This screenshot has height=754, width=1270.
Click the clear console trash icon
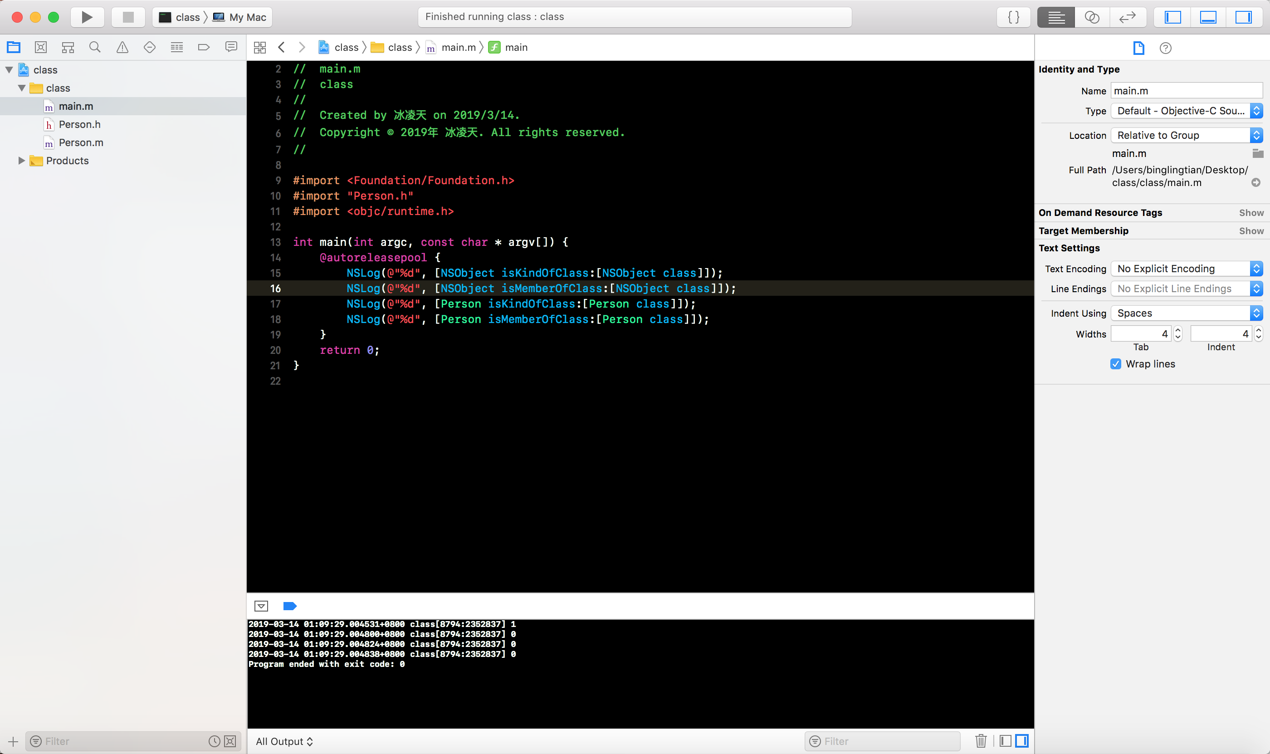pyautogui.click(x=981, y=741)
